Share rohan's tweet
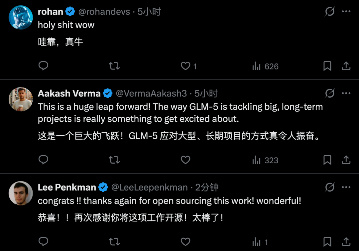Screen dimensions: 359x251 coord(346,66)
